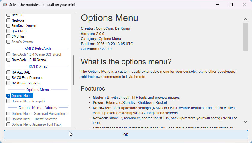
Task: Maximize the module selection window
Action: tap(231, 4)
